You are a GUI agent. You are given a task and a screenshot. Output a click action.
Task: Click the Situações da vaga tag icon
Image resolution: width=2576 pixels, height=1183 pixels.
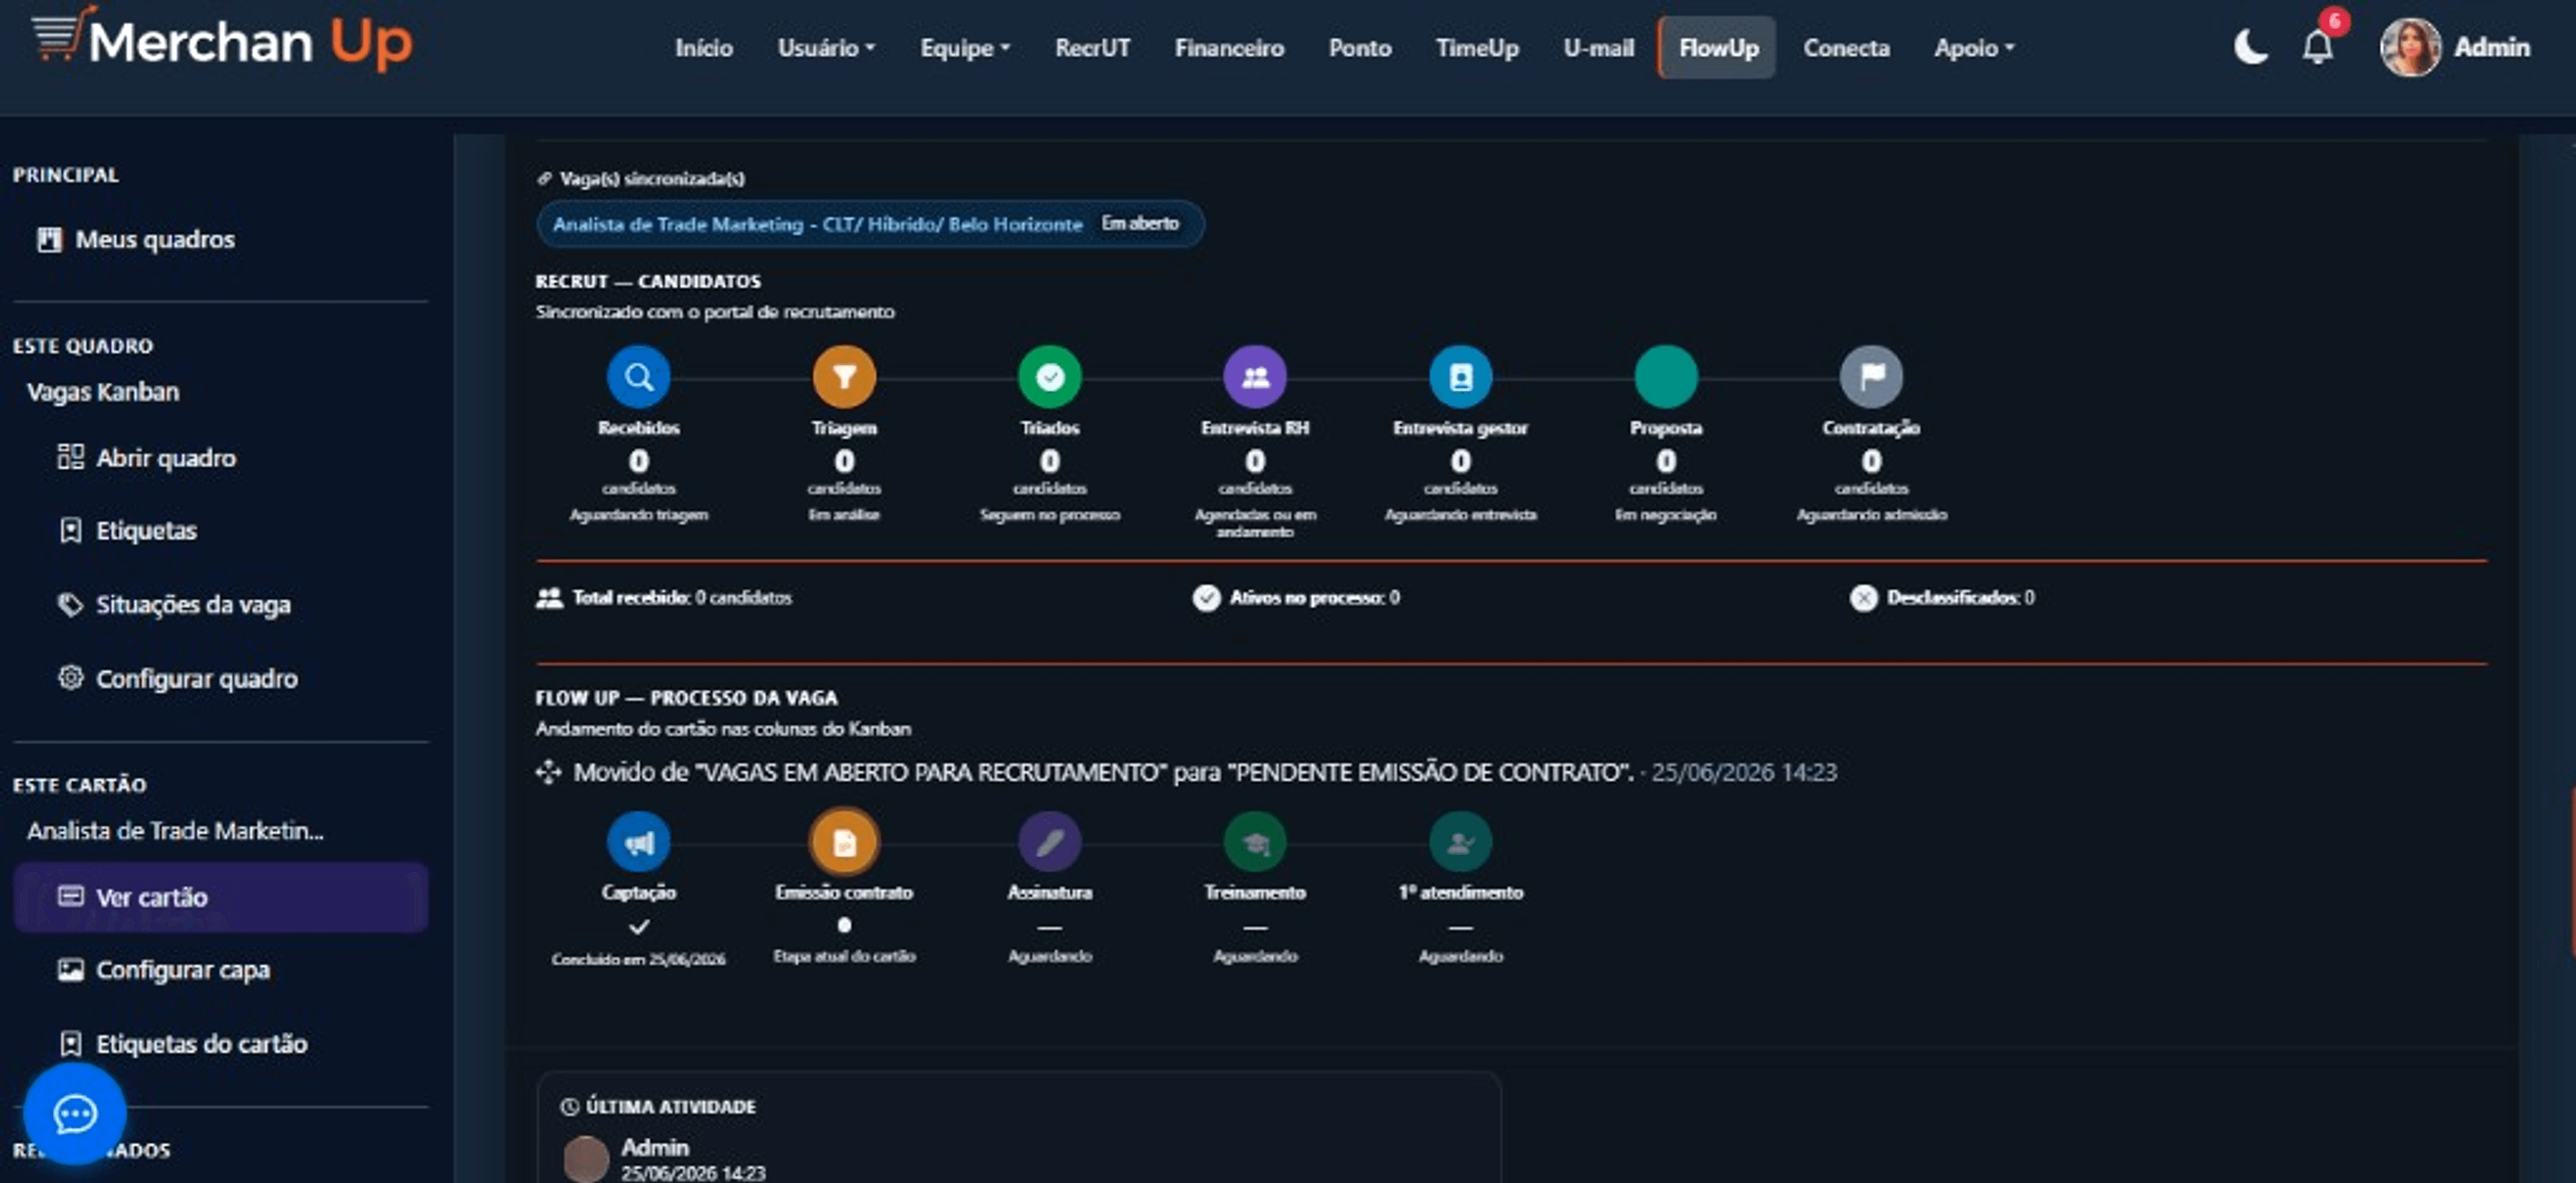pos(70,604)
